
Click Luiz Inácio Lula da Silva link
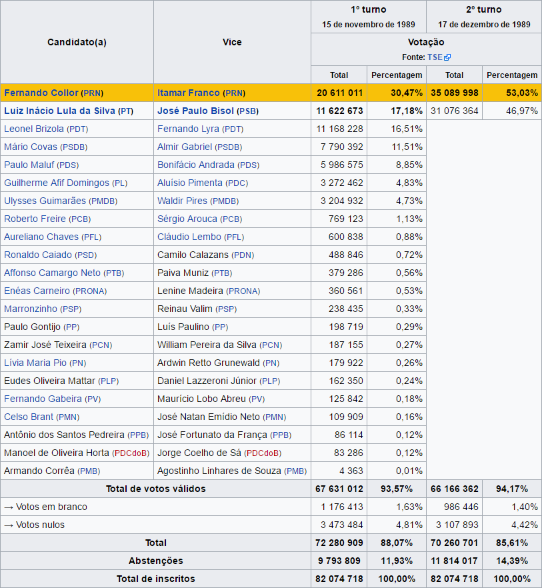click(59, 111)
